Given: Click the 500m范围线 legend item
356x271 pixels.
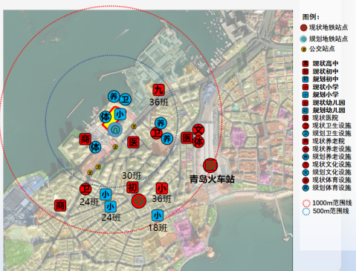Looking at the screenshot, I should [326, 211].
